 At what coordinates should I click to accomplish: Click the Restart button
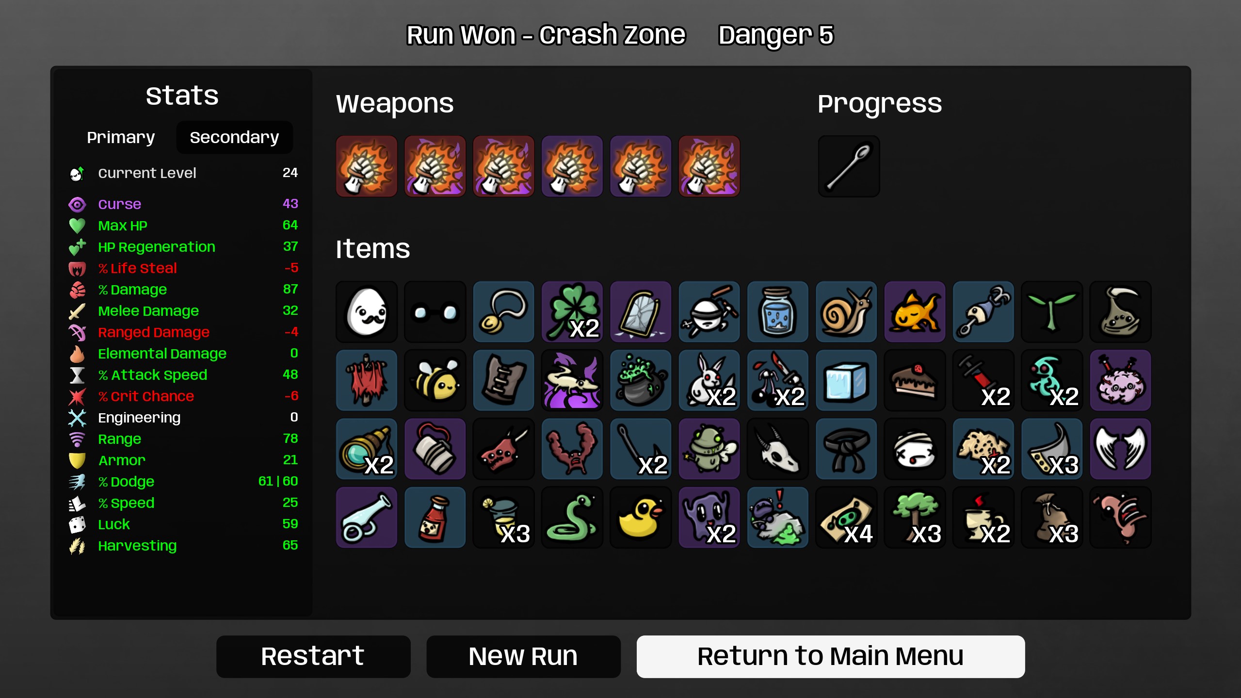[313, 656]
